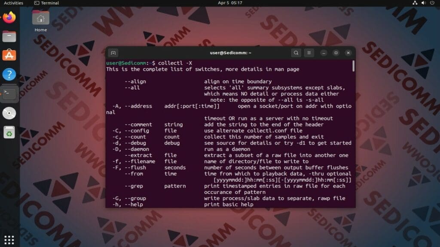
Task: Click the terminal vertical scrollbar
Action: (x=353, y=66)
